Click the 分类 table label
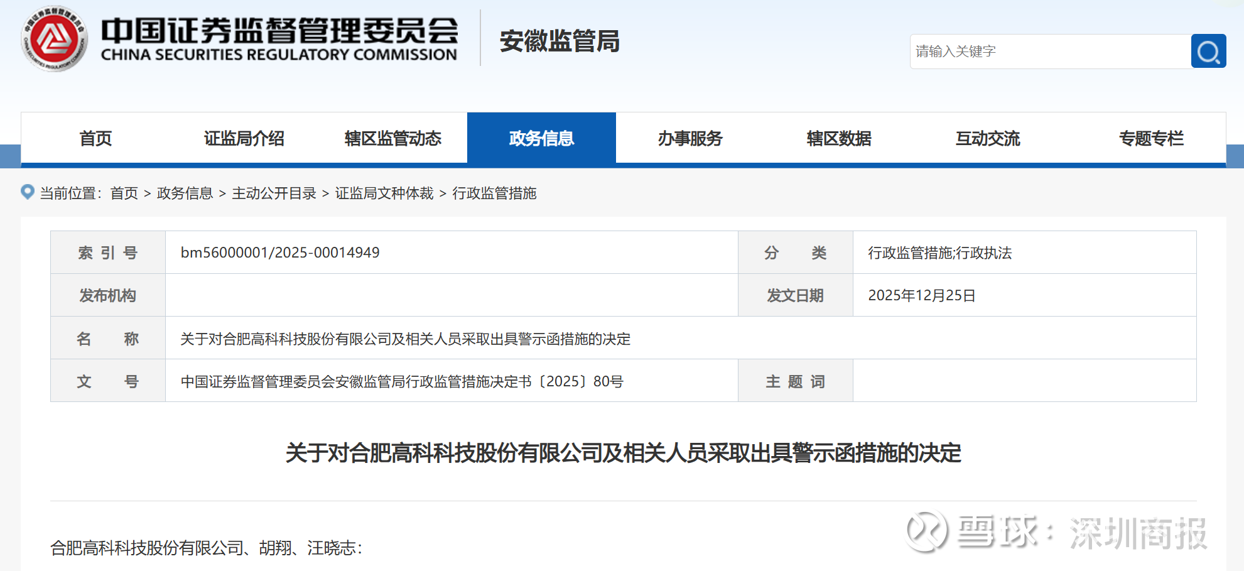Viewport: 1244px width, 571px height. 795,253
